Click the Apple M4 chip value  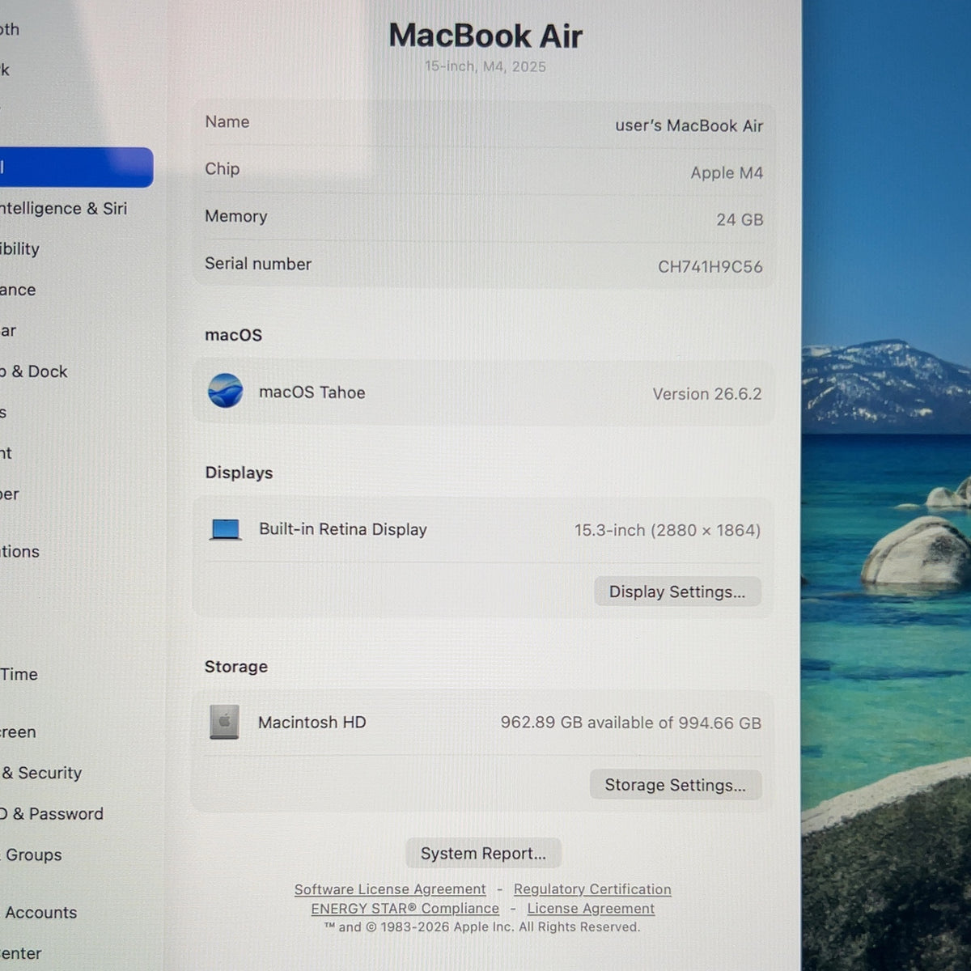(727, 172)
